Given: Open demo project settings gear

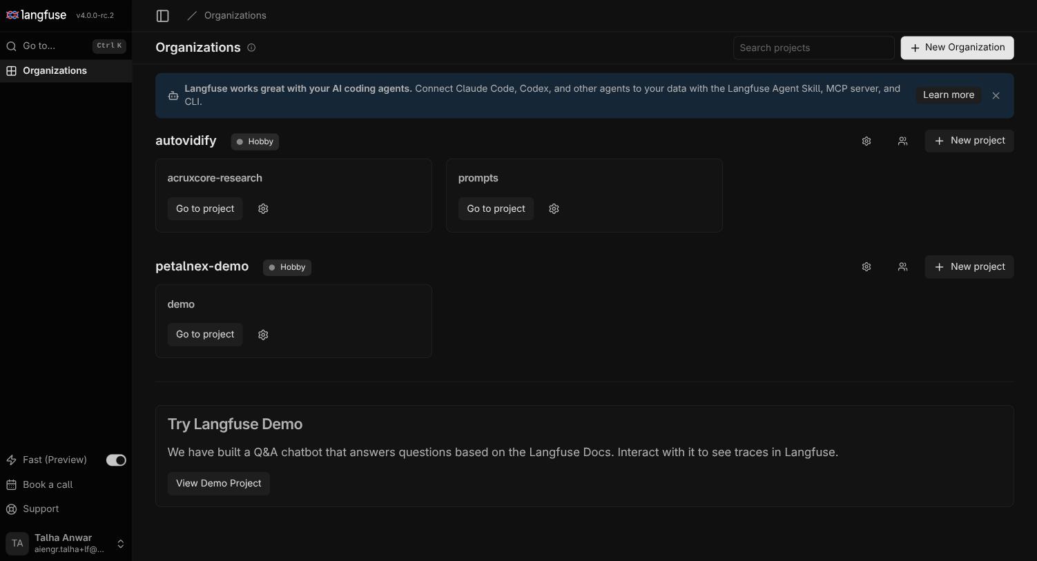Looking at the screenshot, I should coord(263,335).
